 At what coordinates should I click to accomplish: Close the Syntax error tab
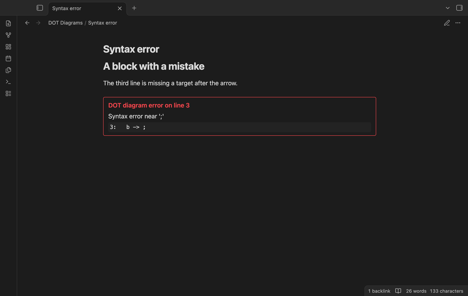120,8
